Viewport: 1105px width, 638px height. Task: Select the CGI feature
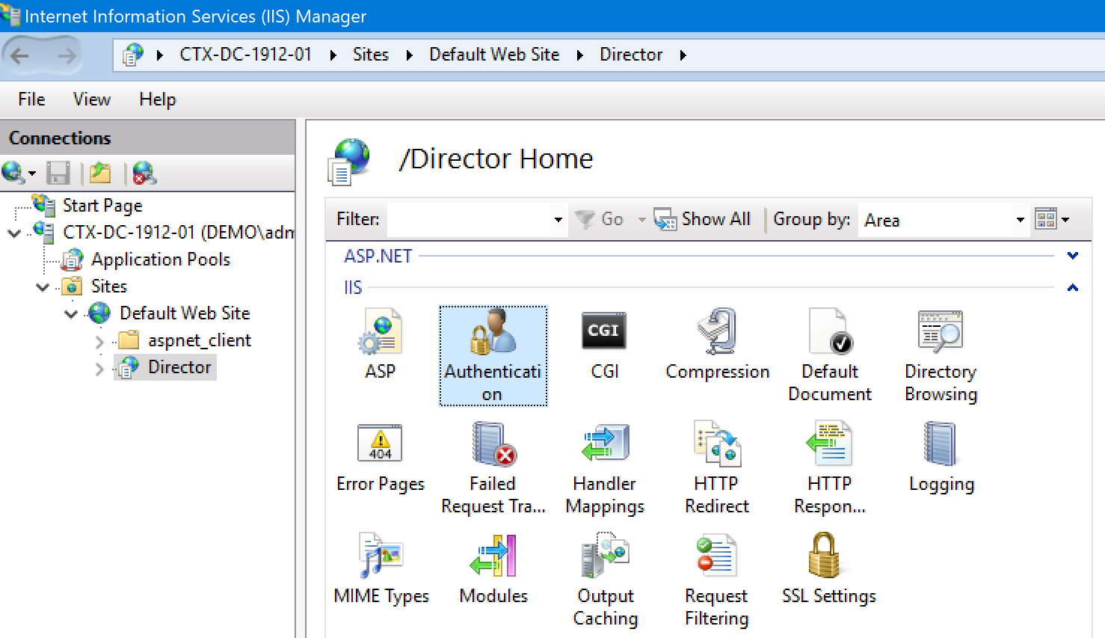tap(603, 344)
